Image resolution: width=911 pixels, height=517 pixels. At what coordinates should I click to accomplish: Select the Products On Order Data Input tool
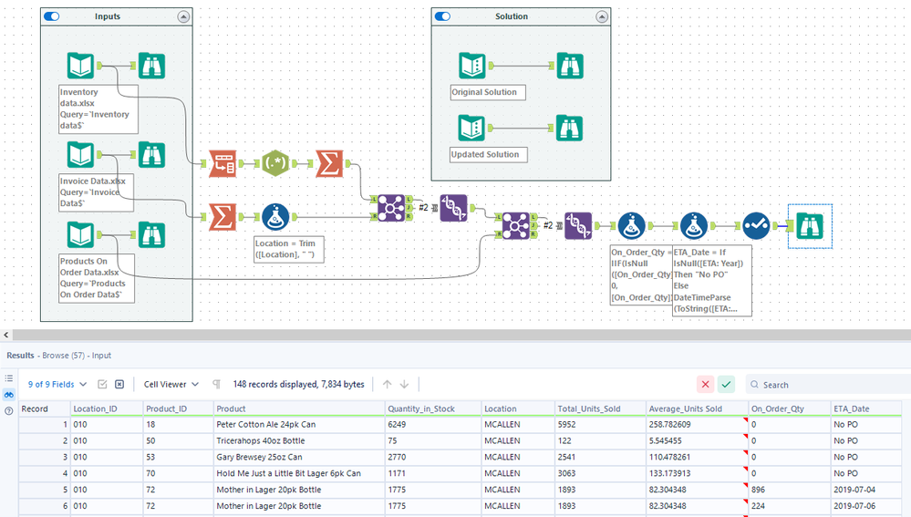(x=80, y=234)
